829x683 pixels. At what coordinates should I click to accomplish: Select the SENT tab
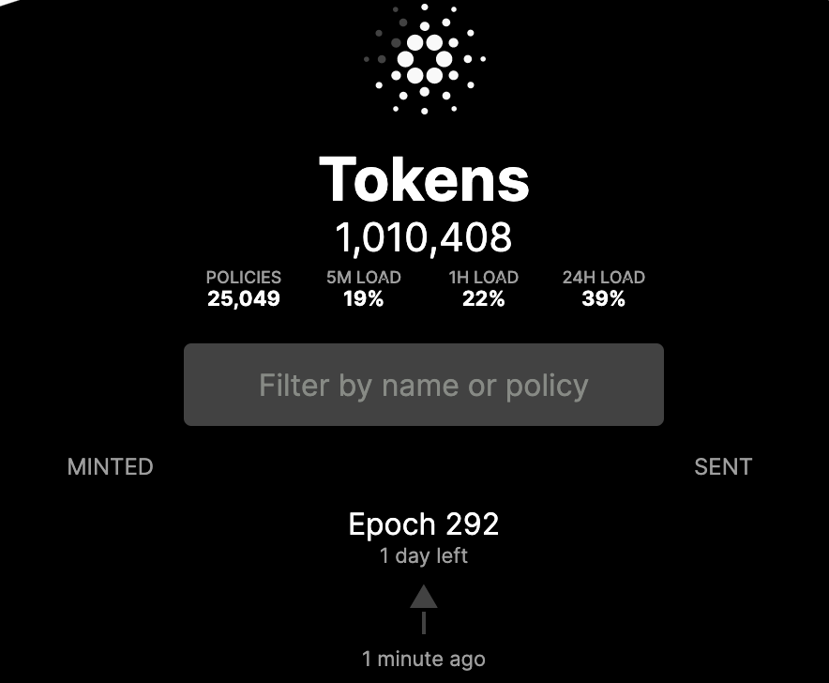coord(723,466)
